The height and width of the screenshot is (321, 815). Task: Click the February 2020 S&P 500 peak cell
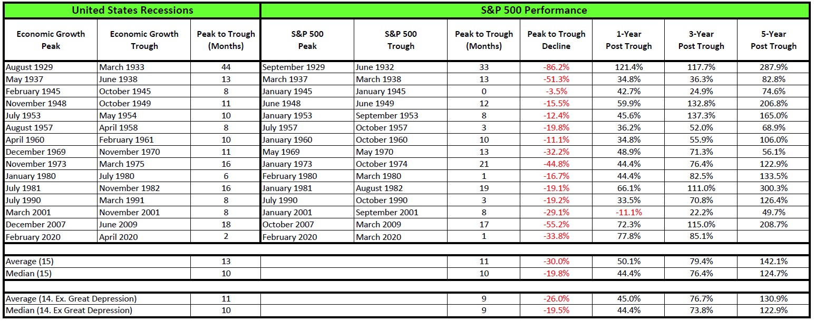[x=307, y=237]
